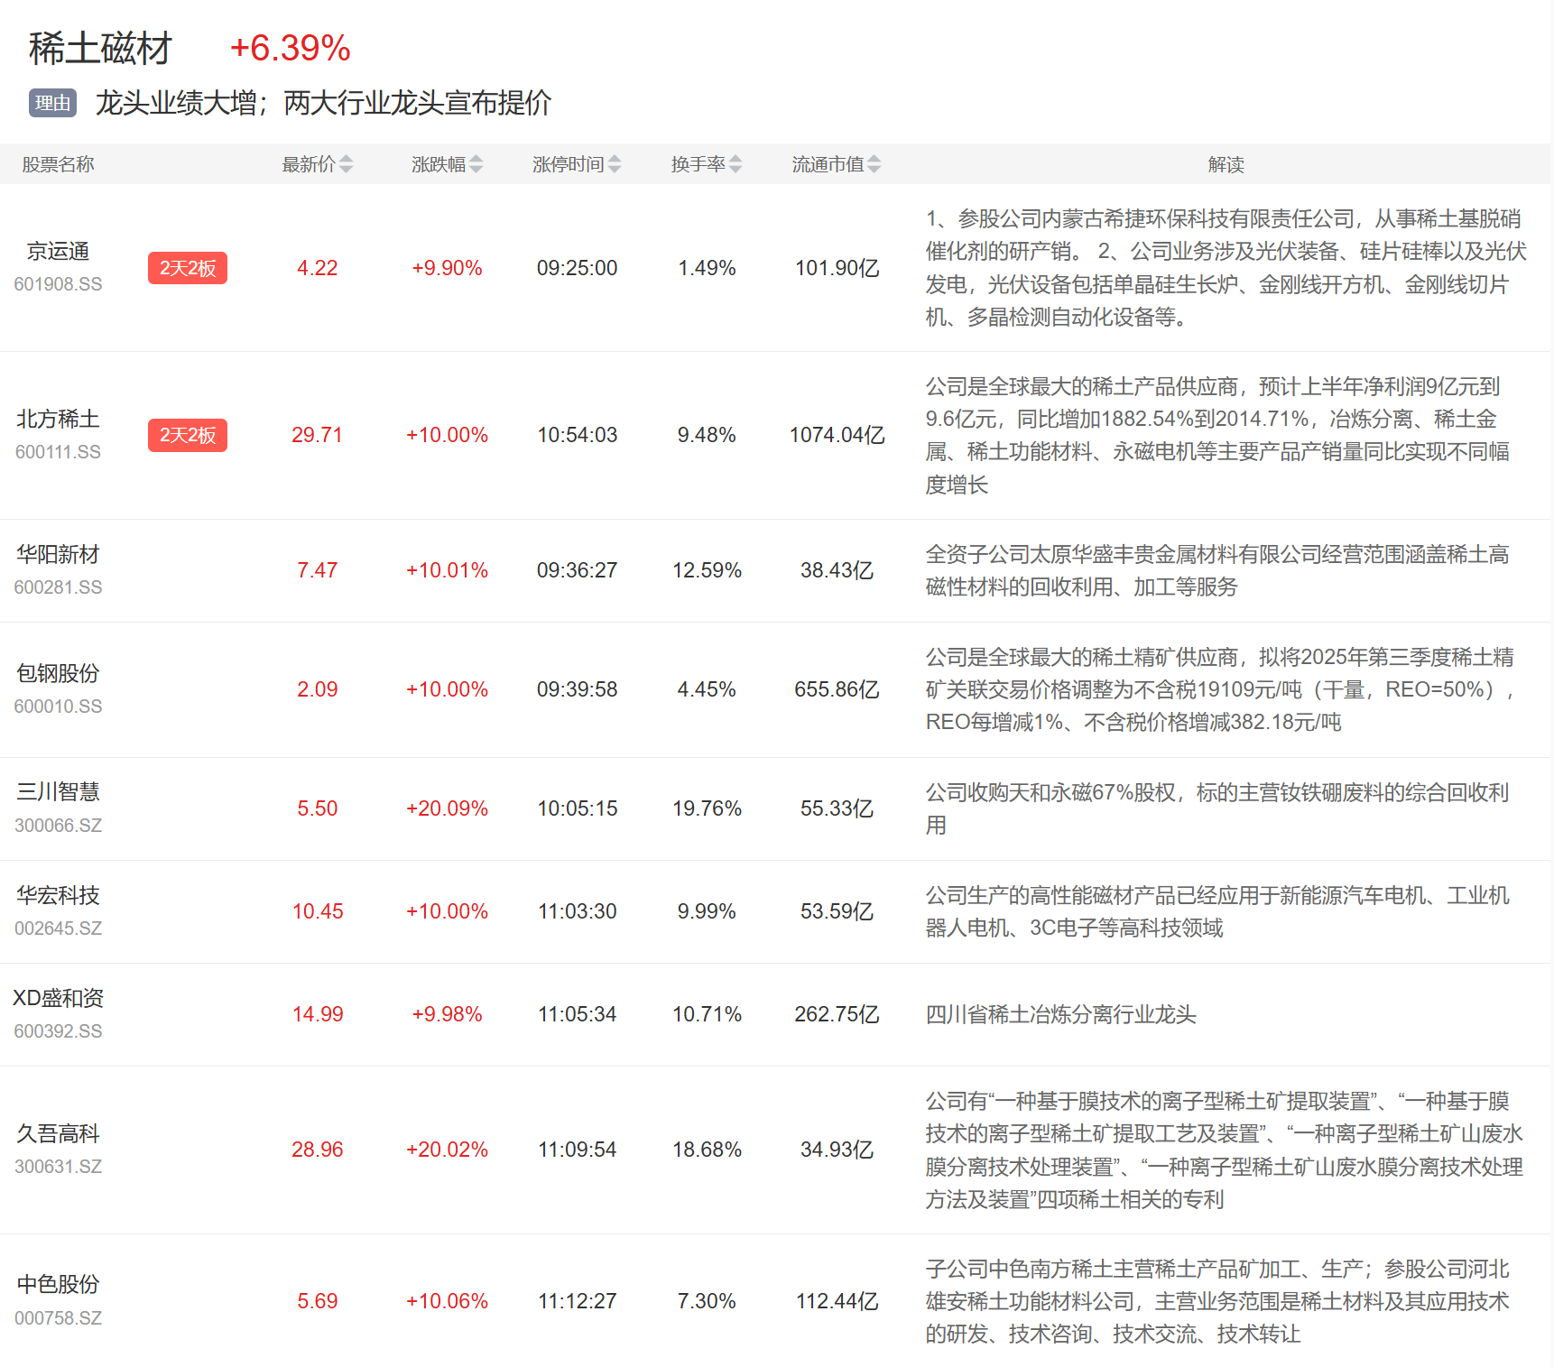The image size is (1554, 1367).
Task: Click limit-up time 09:25:00
Action: [578, 268]
